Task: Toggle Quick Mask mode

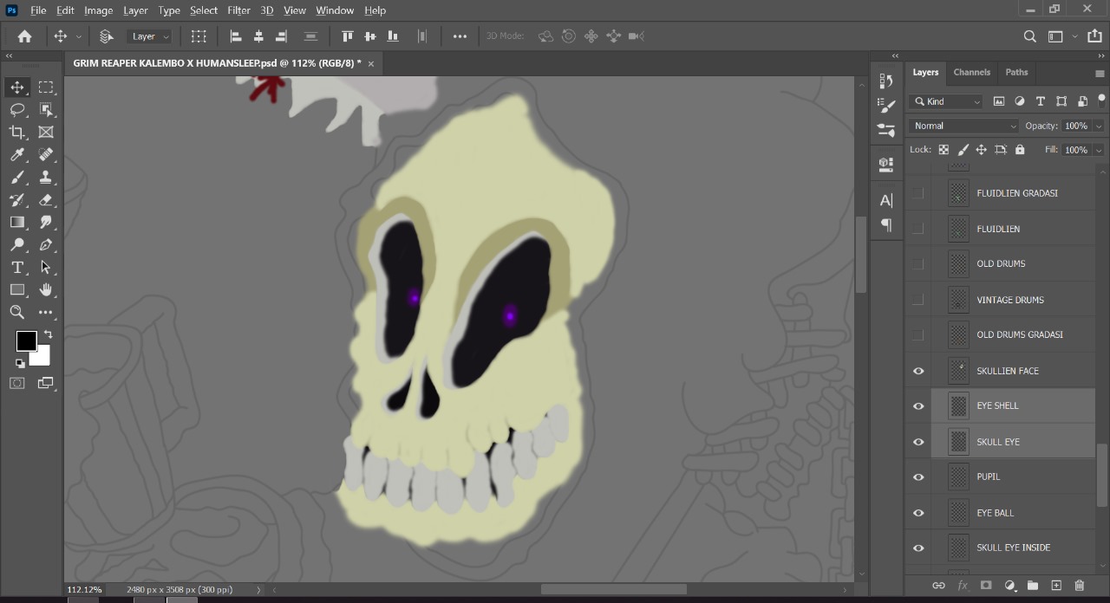Action: [17, 383]
